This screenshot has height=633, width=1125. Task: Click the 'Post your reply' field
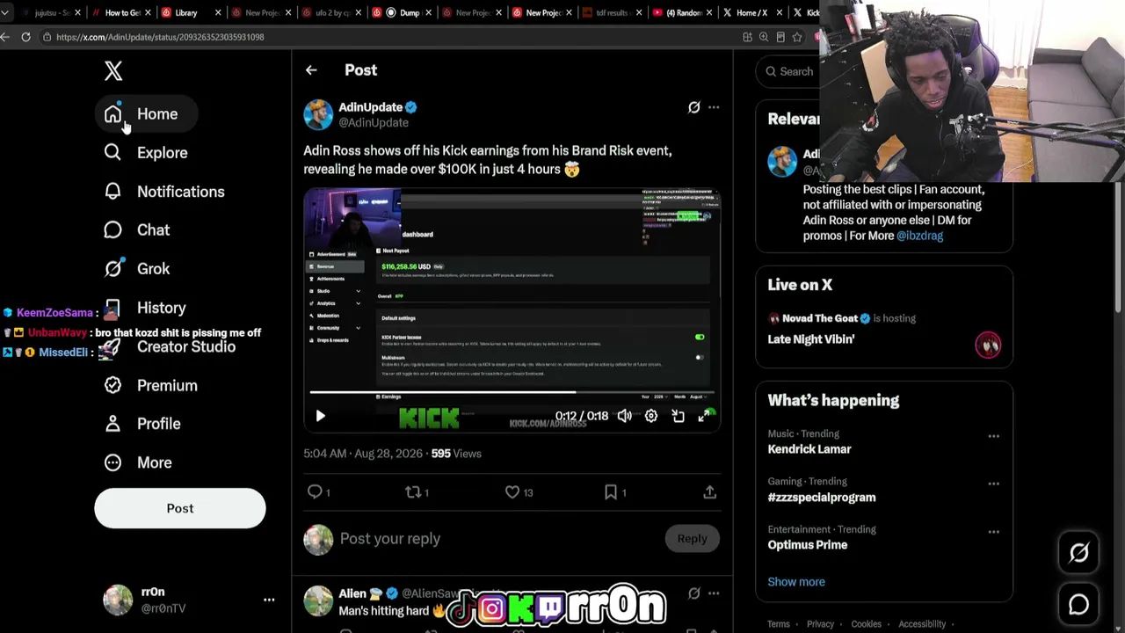(497, 539)
